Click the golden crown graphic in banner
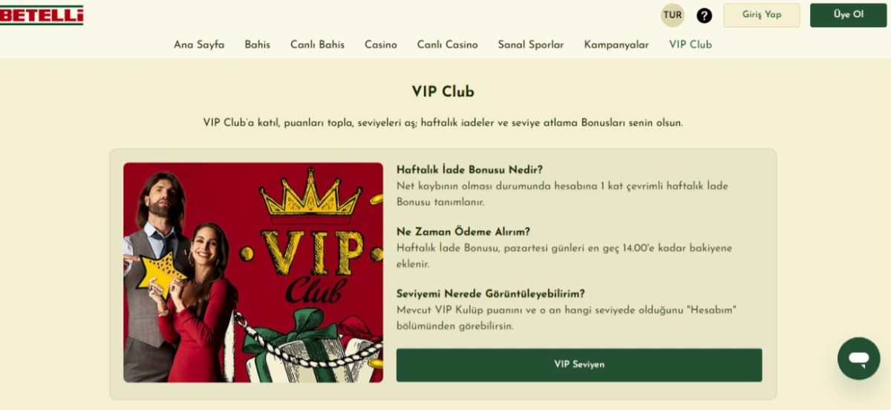 click(x=310, y=194)
